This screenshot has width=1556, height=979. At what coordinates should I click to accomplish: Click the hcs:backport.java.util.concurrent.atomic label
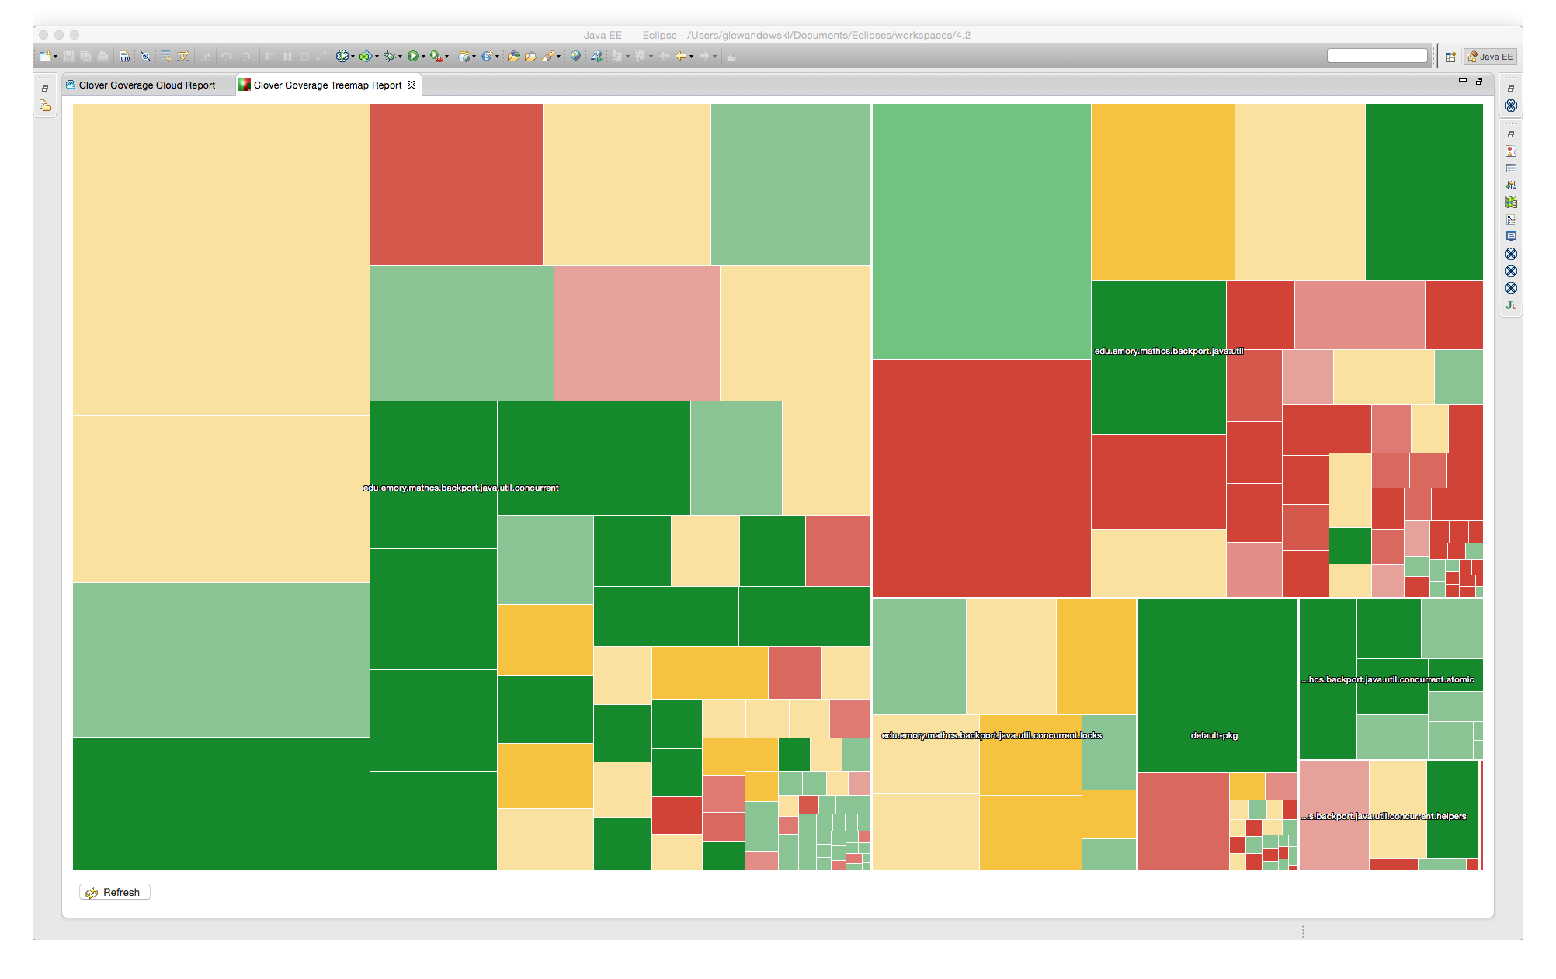[x=1389, y=678]
